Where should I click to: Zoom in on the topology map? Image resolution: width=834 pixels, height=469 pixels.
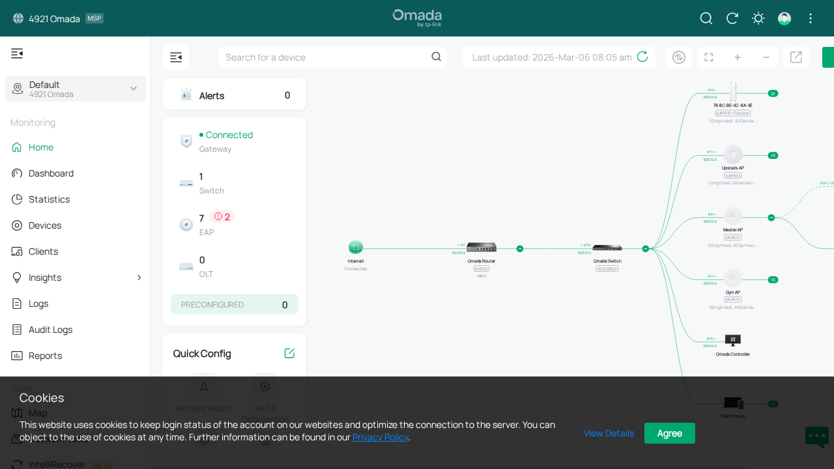pyautogui.click(x=738, y=57)
